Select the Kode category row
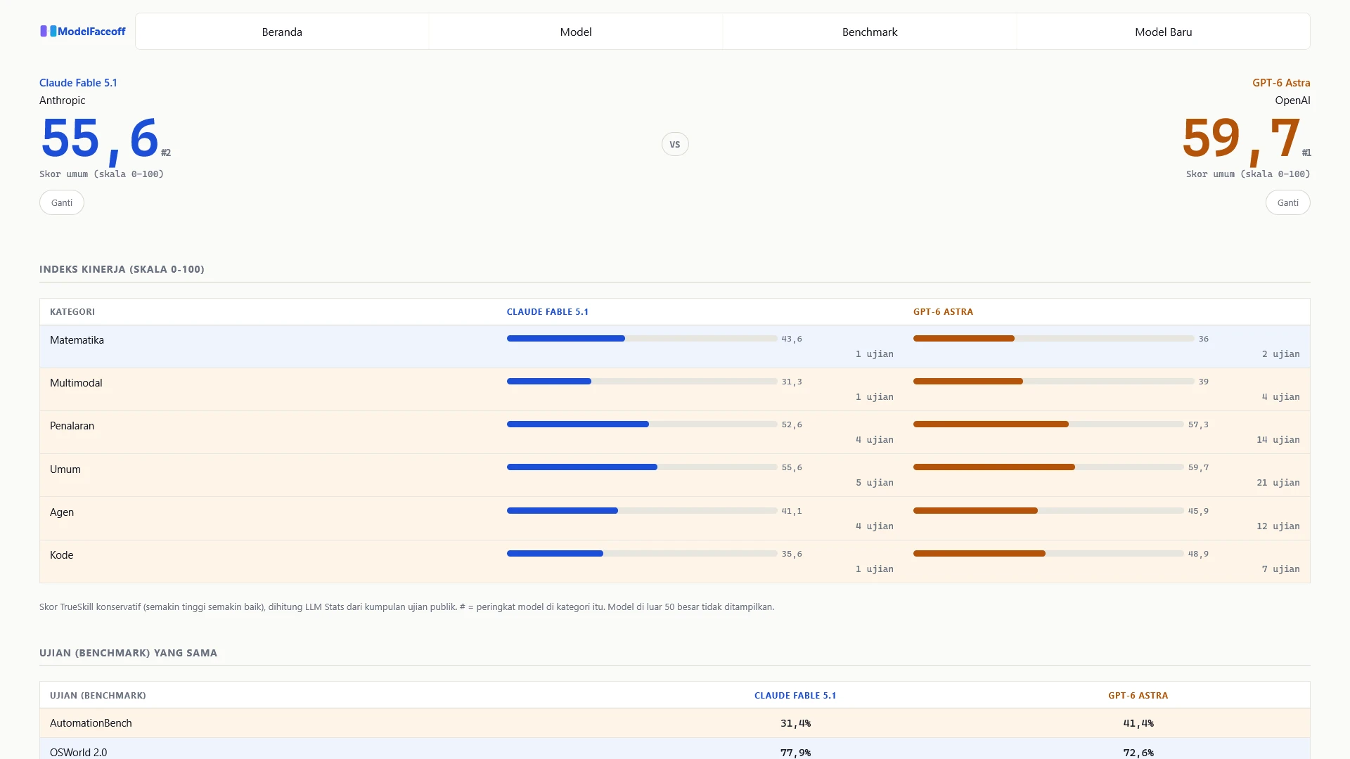The width and height of the screenshot is (1350, 759). point(675,562)
